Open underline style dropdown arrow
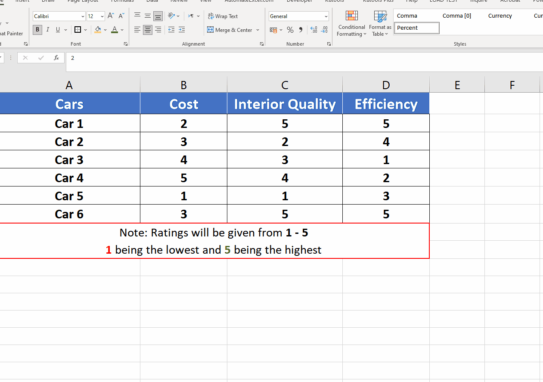Screen dimensions: 543x382 coord(65,30)
